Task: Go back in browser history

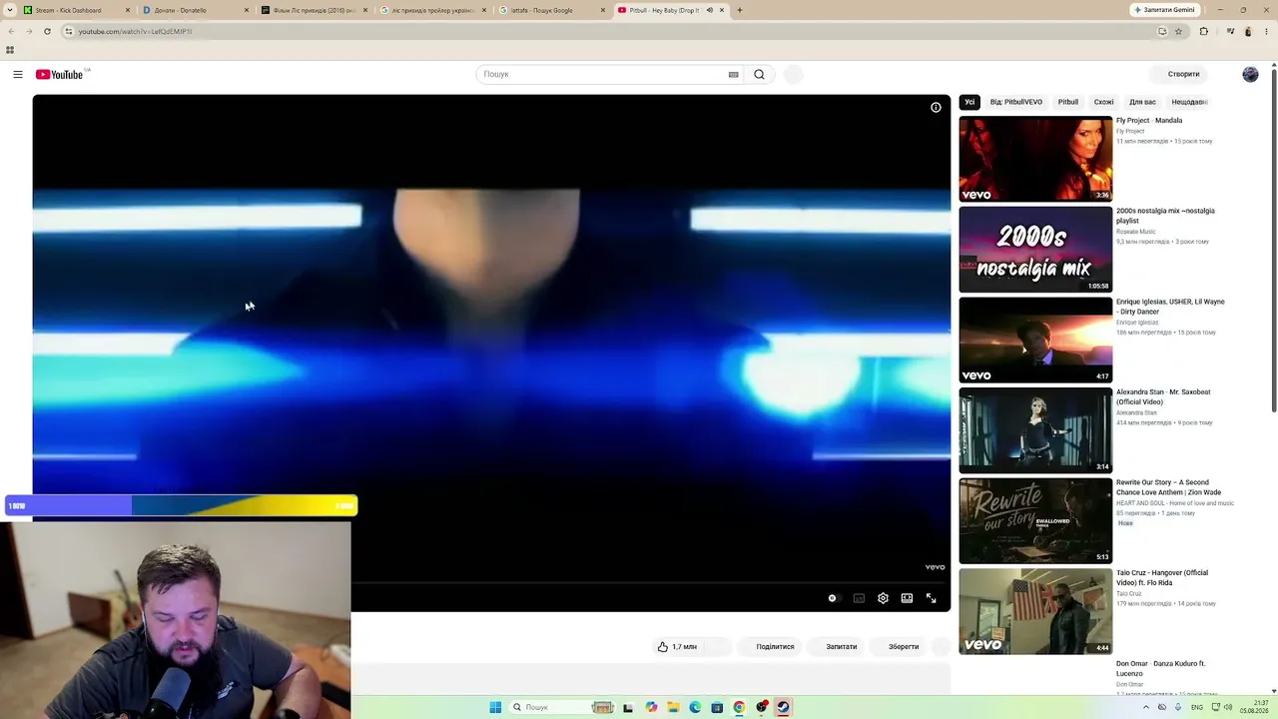Action: click(x=11, y=31)
